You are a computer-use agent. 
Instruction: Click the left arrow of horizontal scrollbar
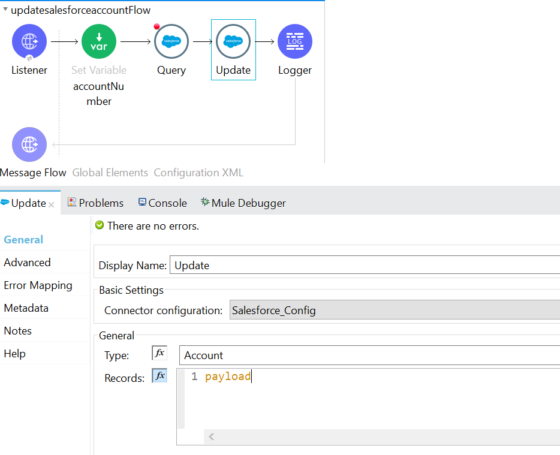[x=212, y=436]
